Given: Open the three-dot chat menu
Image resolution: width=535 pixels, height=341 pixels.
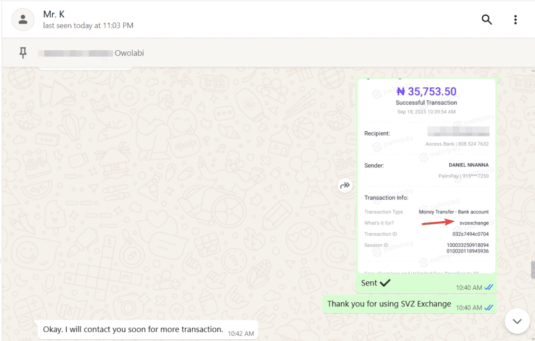Looking at the screenshot, I should (515, 20).
